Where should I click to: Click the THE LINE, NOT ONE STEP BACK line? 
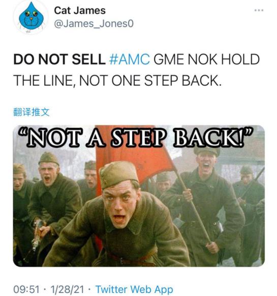click(x=117, y=80)
